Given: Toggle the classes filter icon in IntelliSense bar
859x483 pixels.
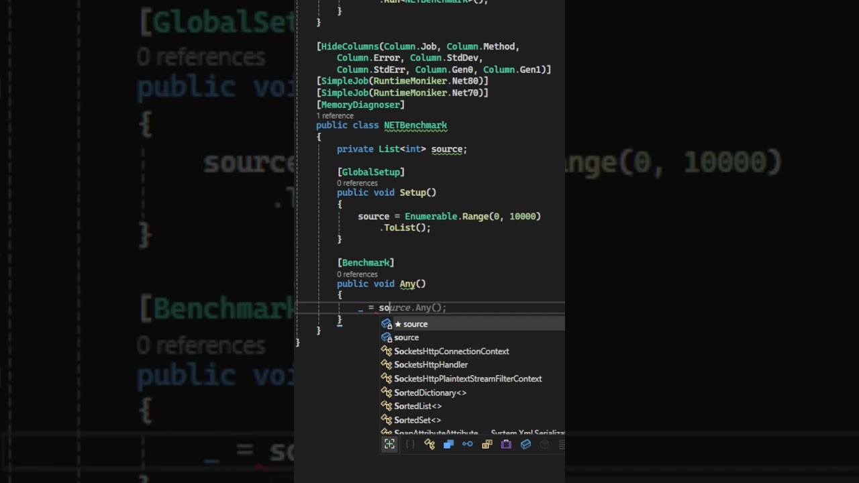Looking at the screenshot, I should click(x=429, y=444).
